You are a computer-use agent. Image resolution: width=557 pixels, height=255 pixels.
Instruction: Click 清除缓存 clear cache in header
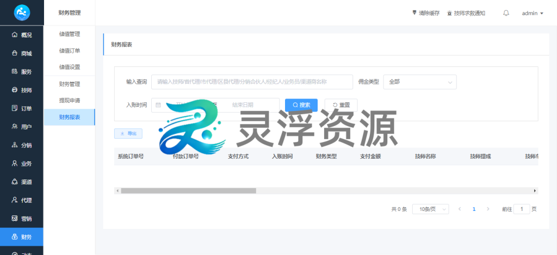pos(425,13)
